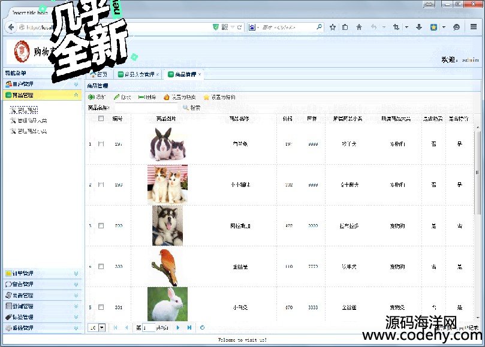Screen dimensions: 485x347
Task: Click the page number field in pager
Action: [x=149, y=327]
